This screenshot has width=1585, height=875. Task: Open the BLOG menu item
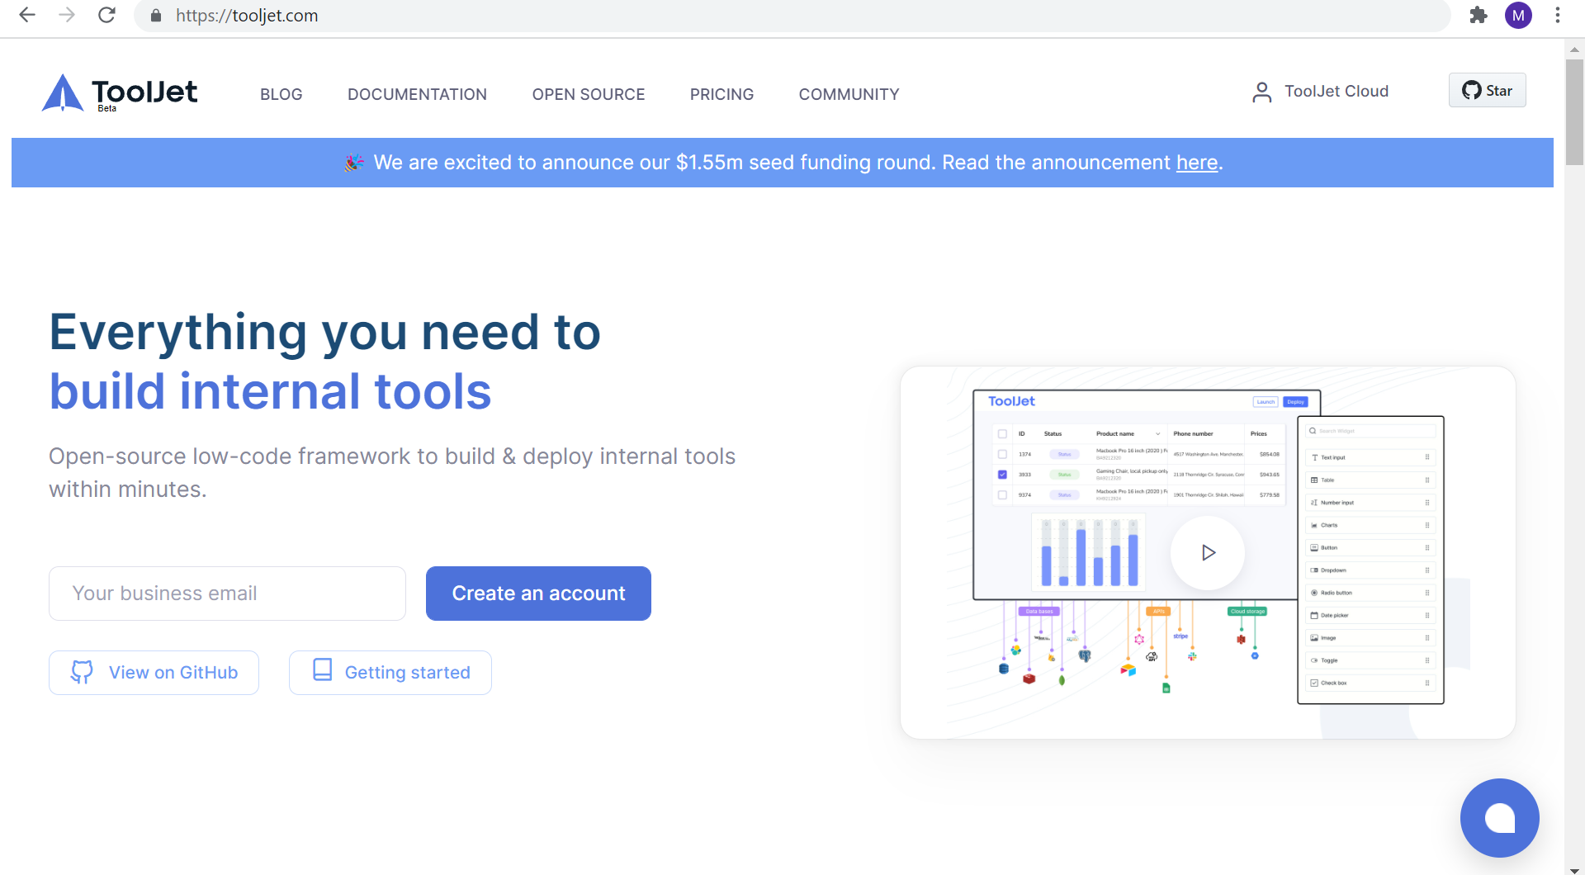click(x=281, y=94)
